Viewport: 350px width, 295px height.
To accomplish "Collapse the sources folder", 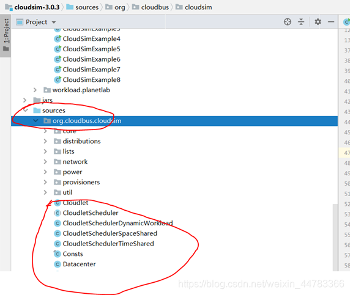I will coord(25,111).
